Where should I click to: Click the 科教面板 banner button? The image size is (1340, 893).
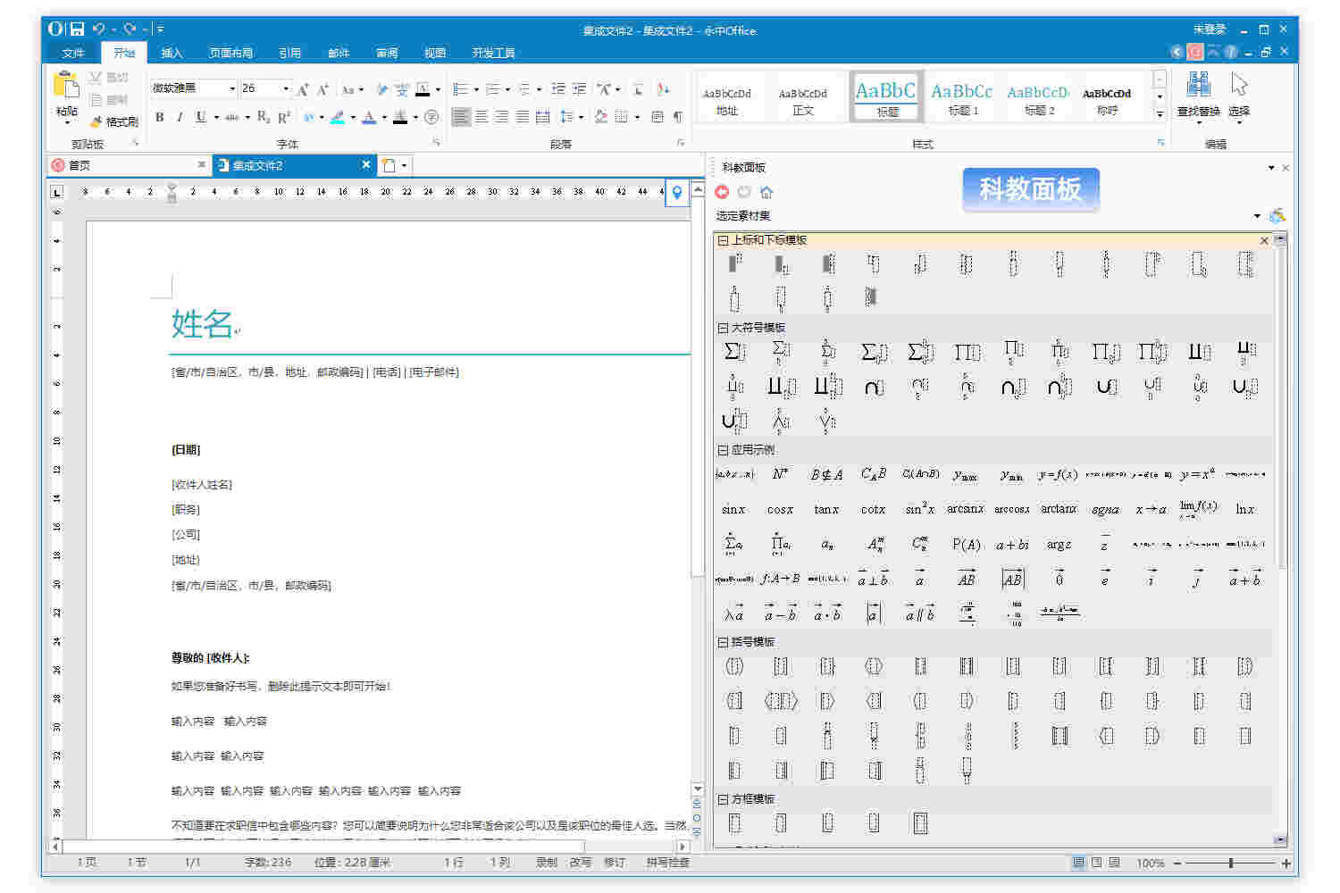(1031, 189)
